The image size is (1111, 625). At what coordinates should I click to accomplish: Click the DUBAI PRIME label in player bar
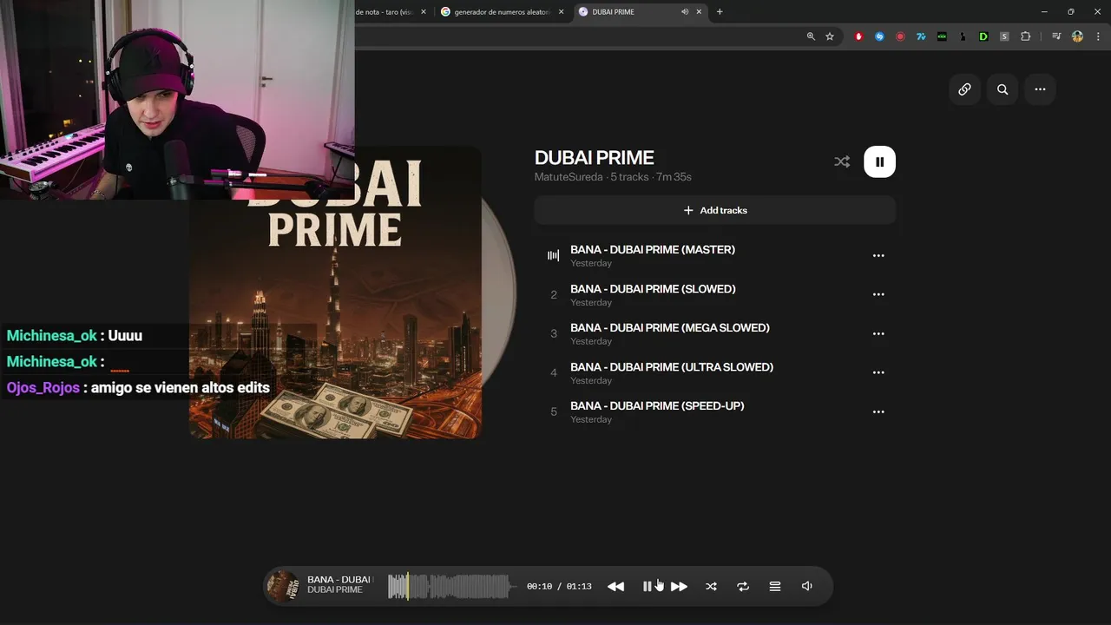coord(335,590)
